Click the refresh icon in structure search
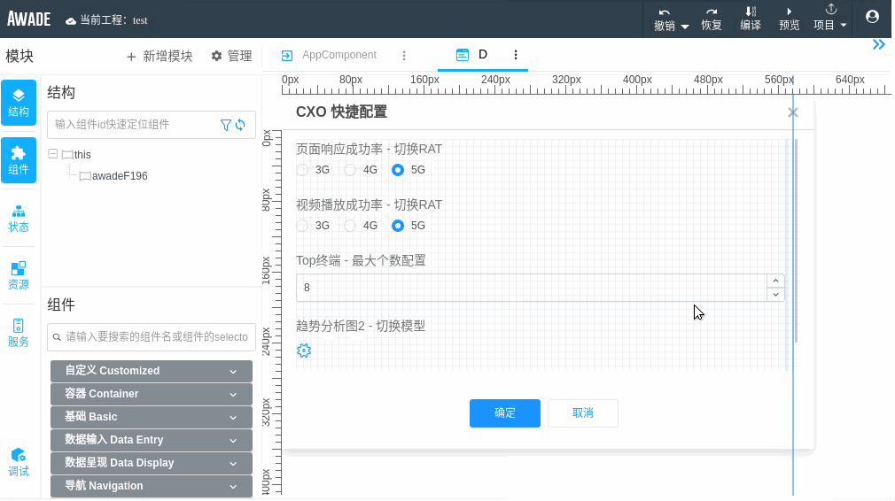The height and width of the screenshot is (501, 895). pyautogui.click(x=240, y=125)
